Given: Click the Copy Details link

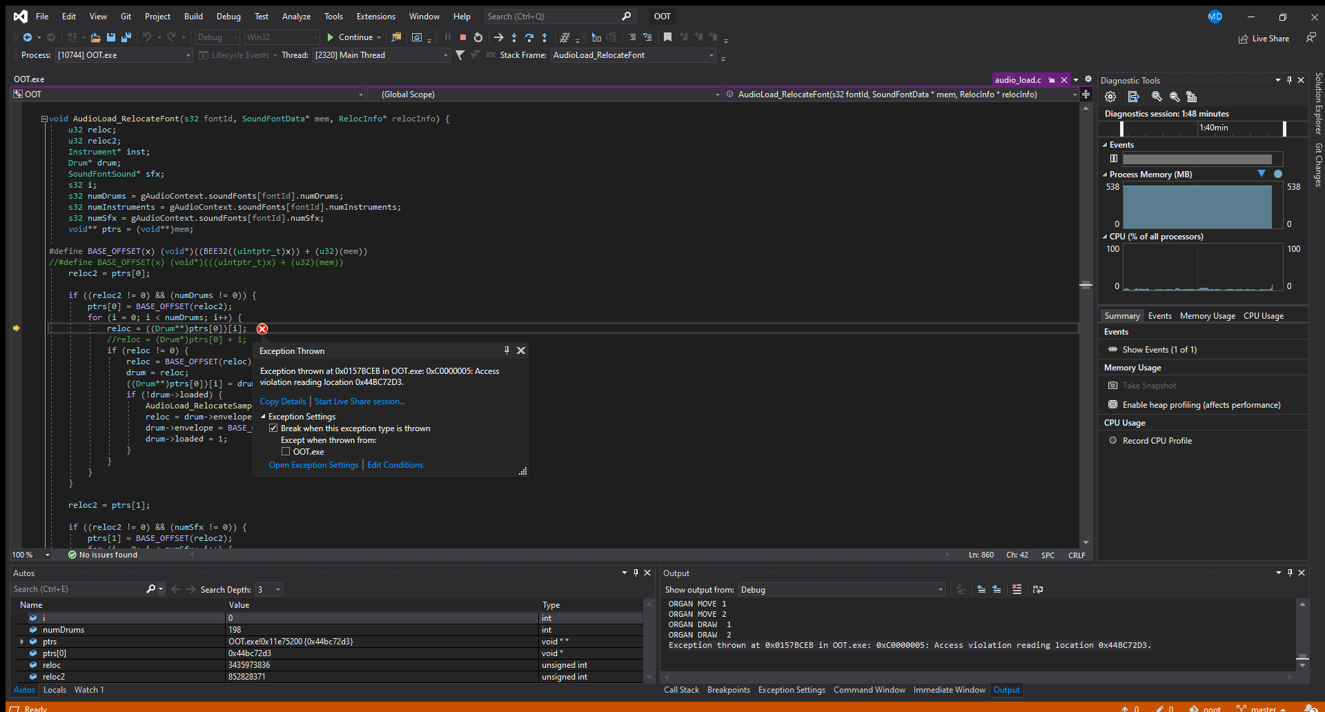Looking at the screenshot, I should pos(282,401).
